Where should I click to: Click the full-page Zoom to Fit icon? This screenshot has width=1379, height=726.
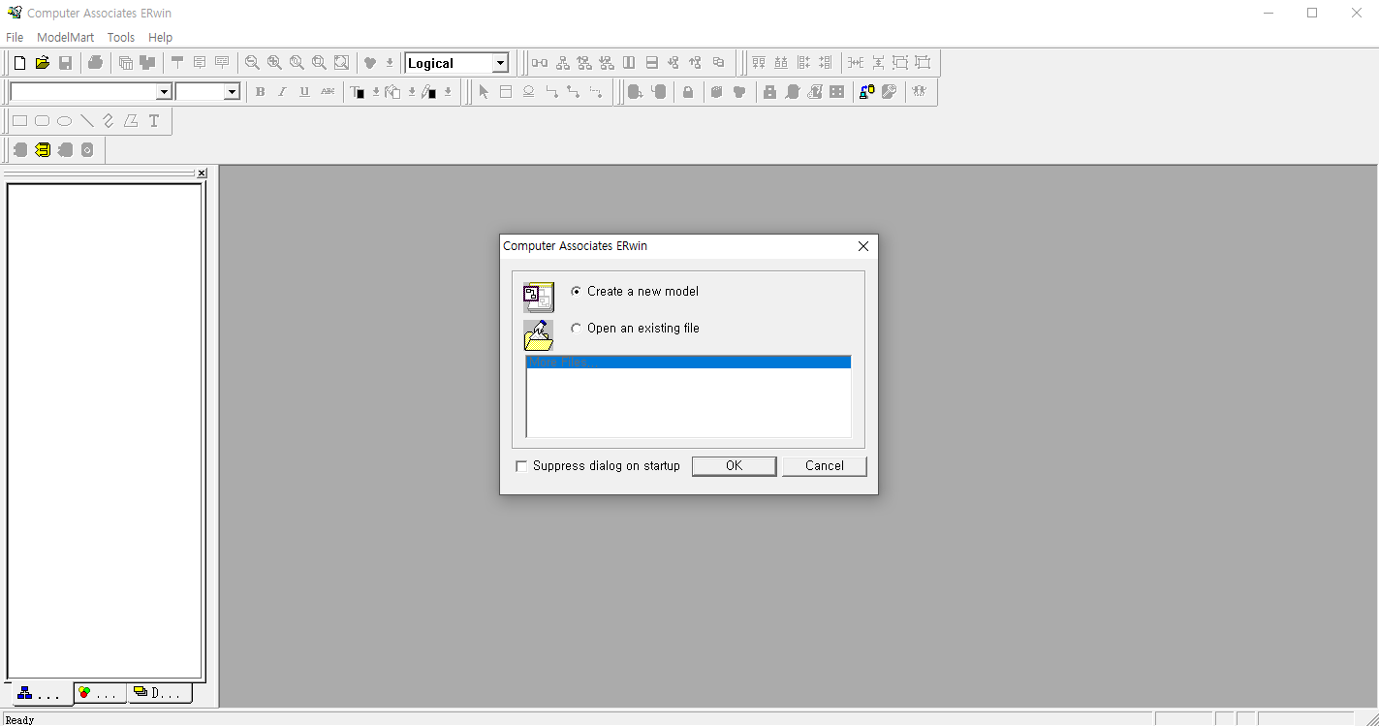(341, 63)
